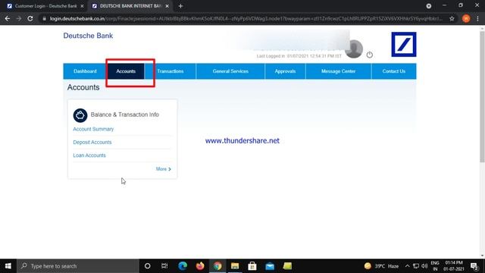Click the piggy bank Balance icon

click(x=80, y=115)
